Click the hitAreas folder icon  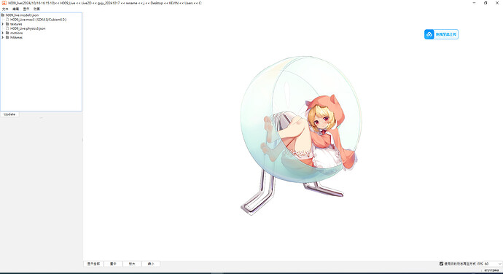click(7, 38)
